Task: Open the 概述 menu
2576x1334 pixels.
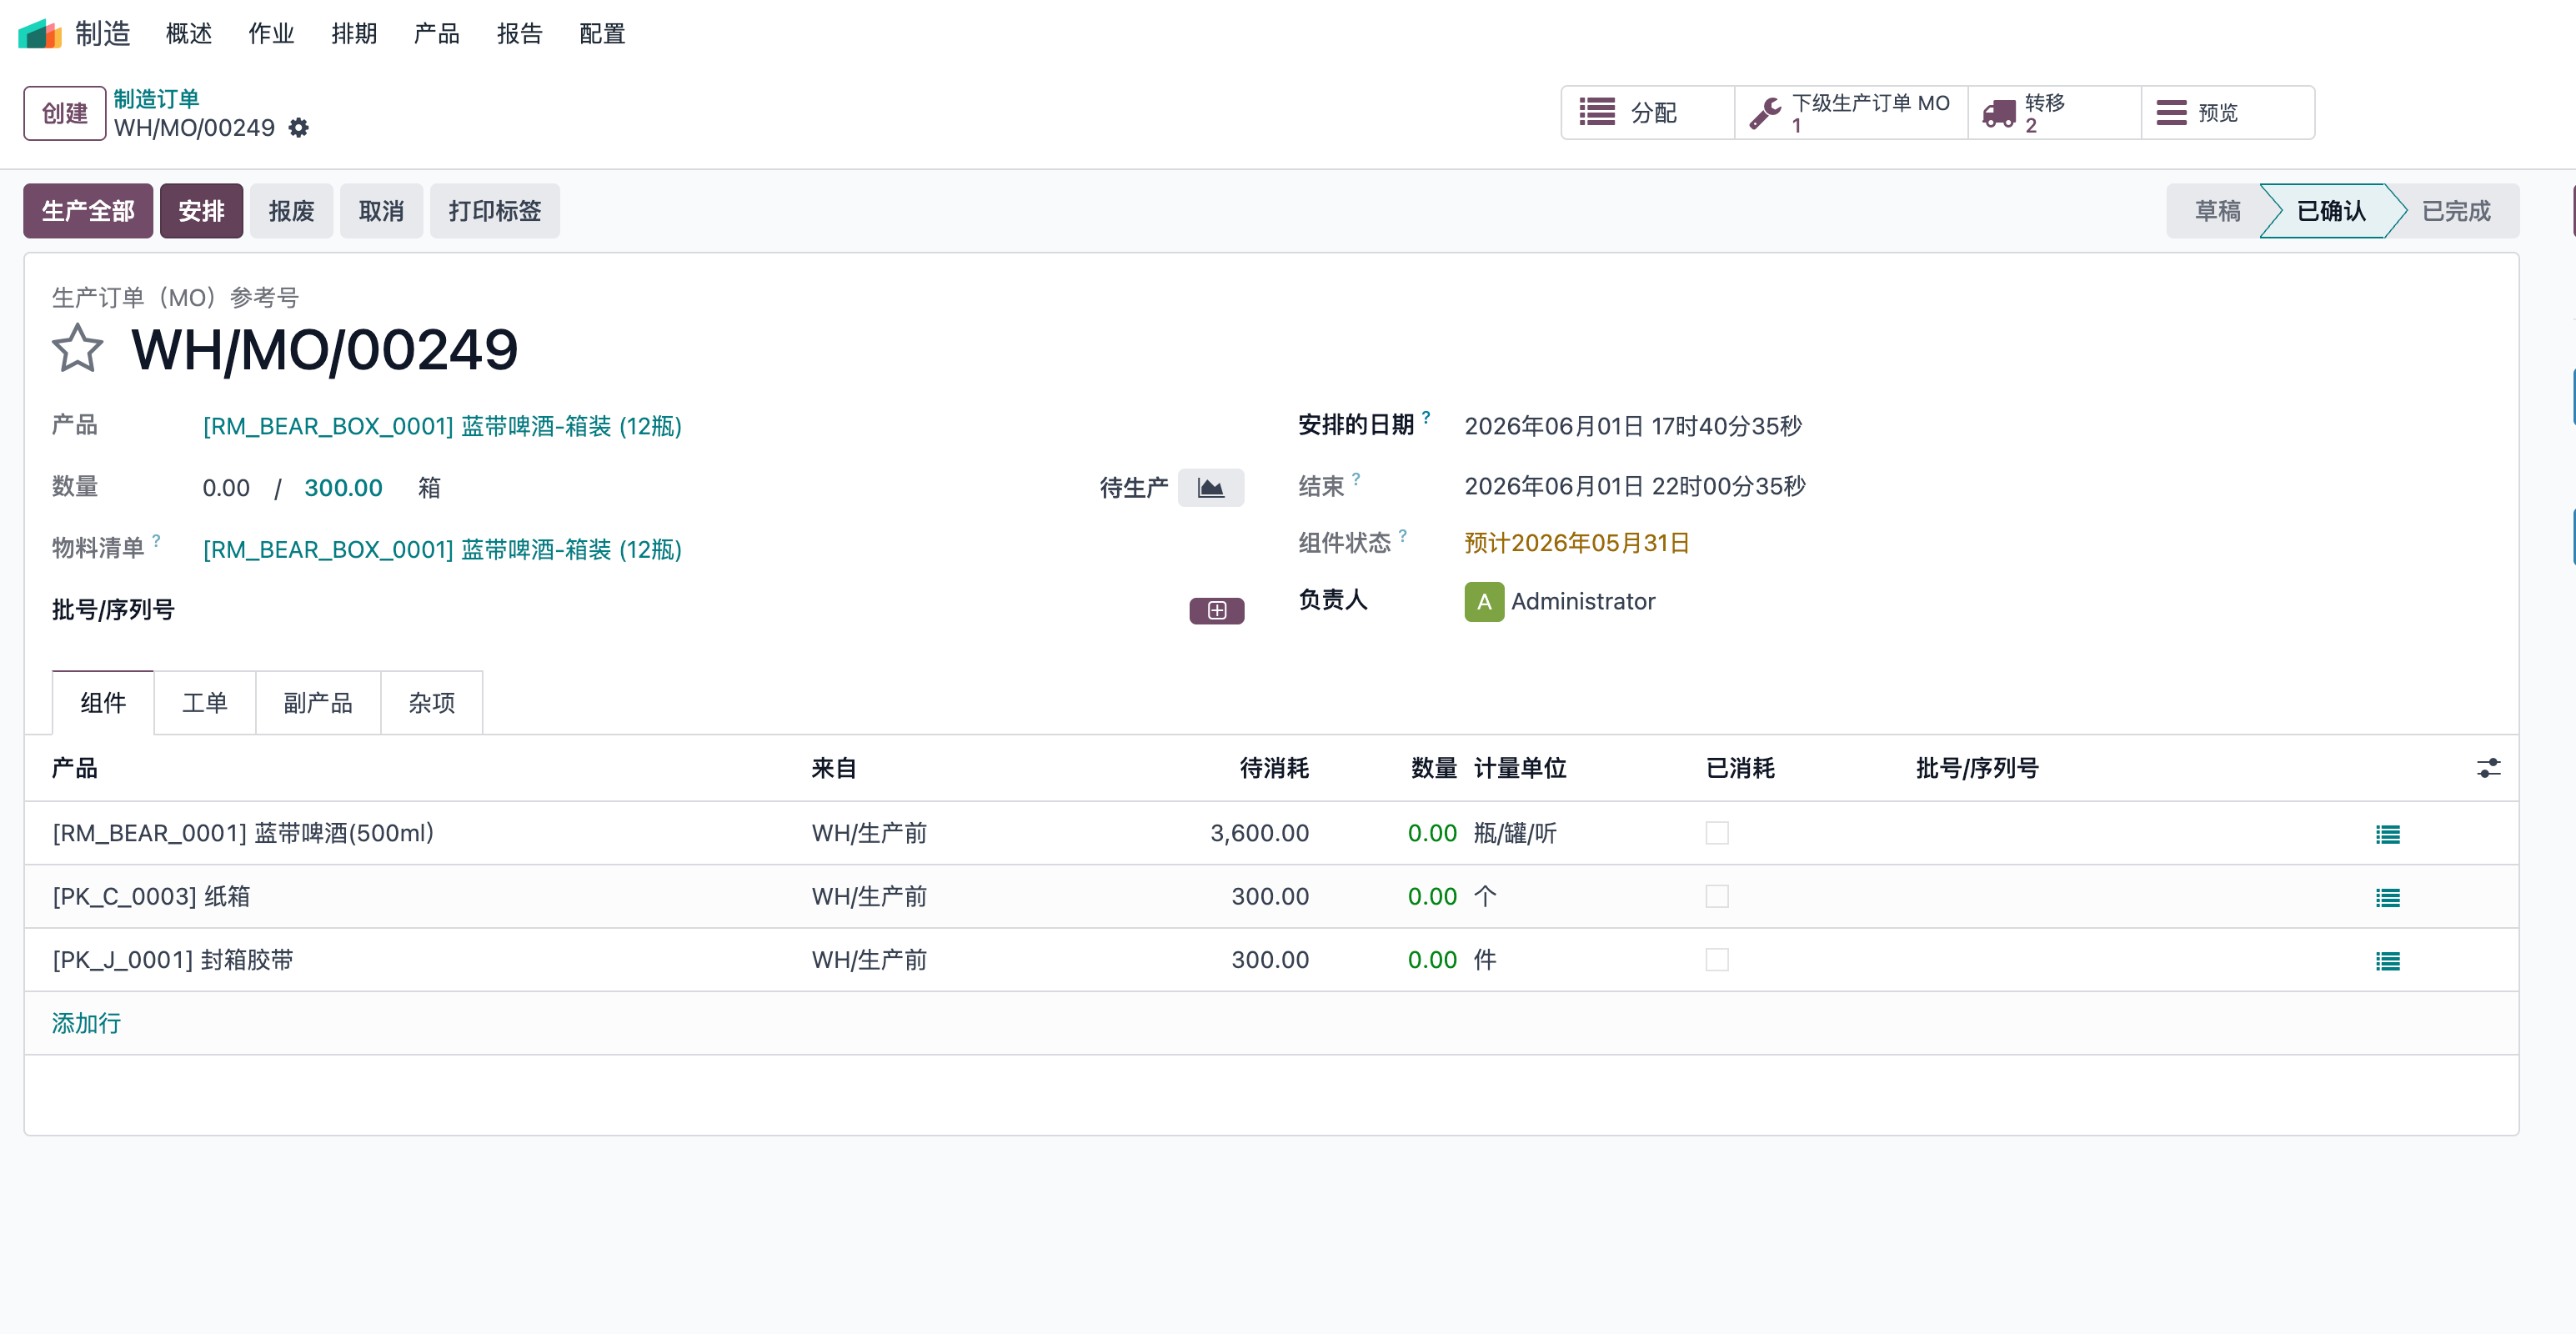Action: (x=189, y=34)
